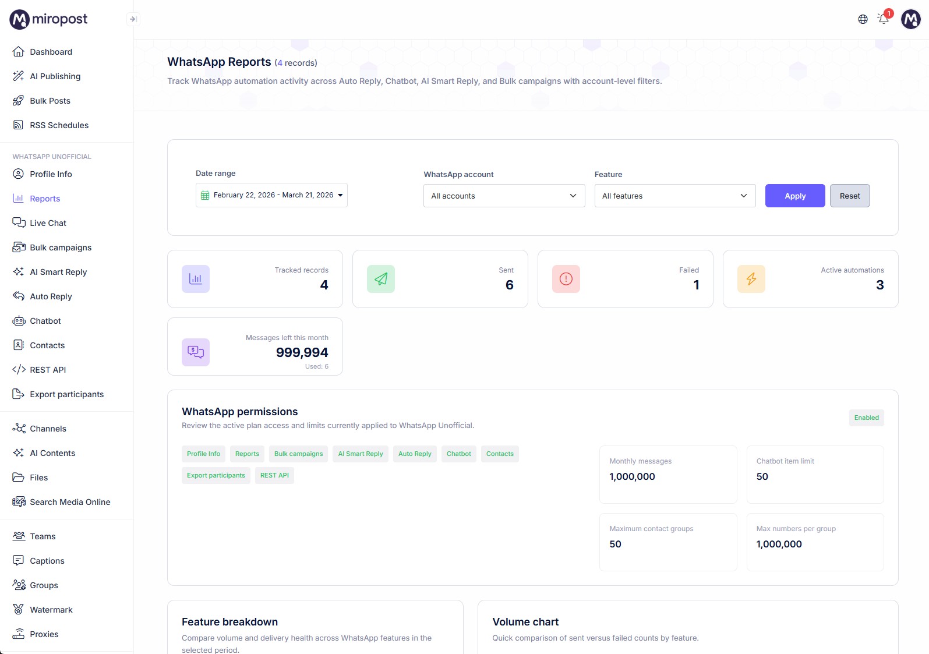Click the Failed alert icon
929x654 pixels.
click(x=566, y=279)
